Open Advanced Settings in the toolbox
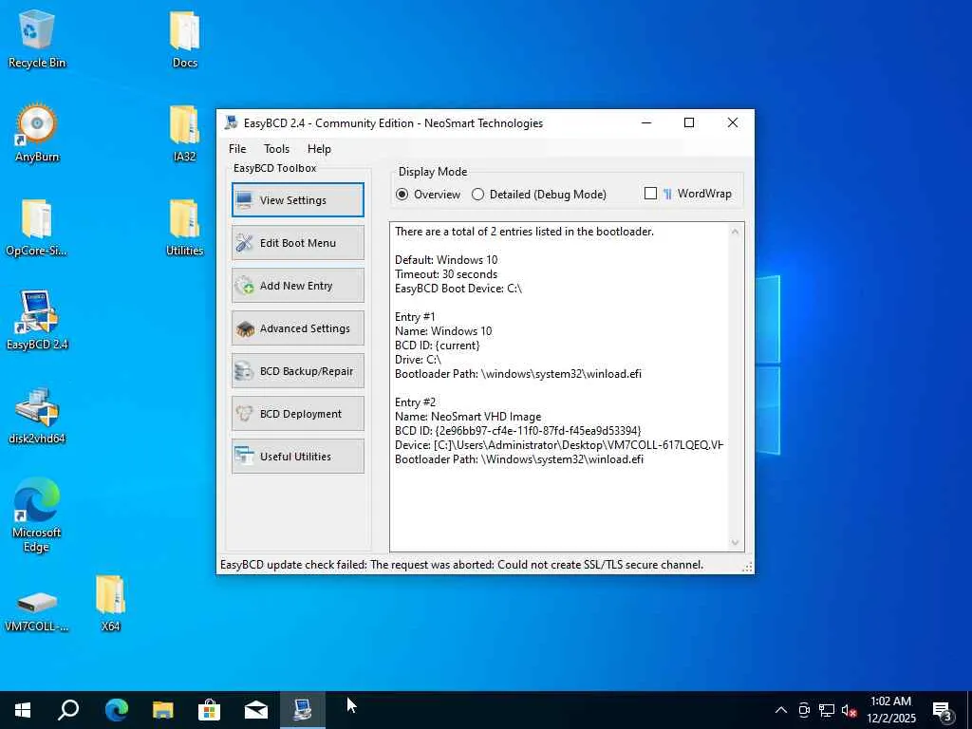The height and width of the screenshot is (729, 972). pos(297,327)
